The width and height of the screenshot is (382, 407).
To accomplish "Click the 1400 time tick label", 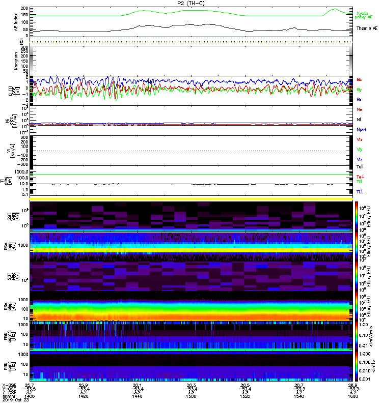I will (30, 396).
